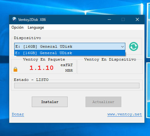
Task: Click the Ventoy app icon in the title bar
Action: 14,19
